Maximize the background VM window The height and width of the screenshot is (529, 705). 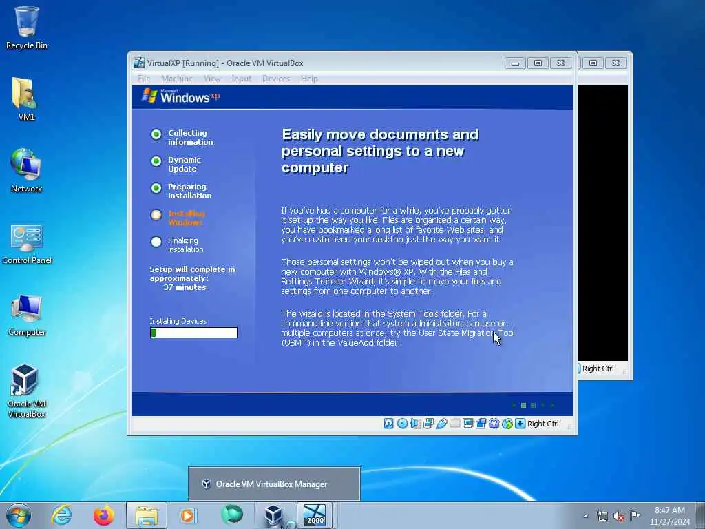pos(593,63)
